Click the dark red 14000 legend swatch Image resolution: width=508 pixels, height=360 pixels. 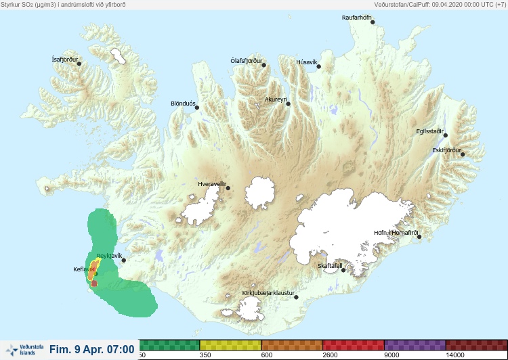click(x=477, y=345)
